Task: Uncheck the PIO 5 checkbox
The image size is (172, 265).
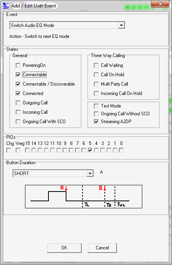Action: (x=90, y=150)
